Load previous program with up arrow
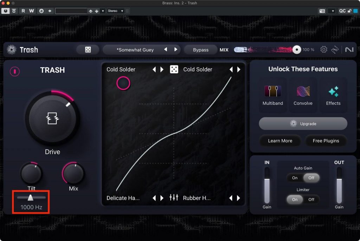This screenshot has height=241, width=360. pyautogui.click(x=91, y=11)
